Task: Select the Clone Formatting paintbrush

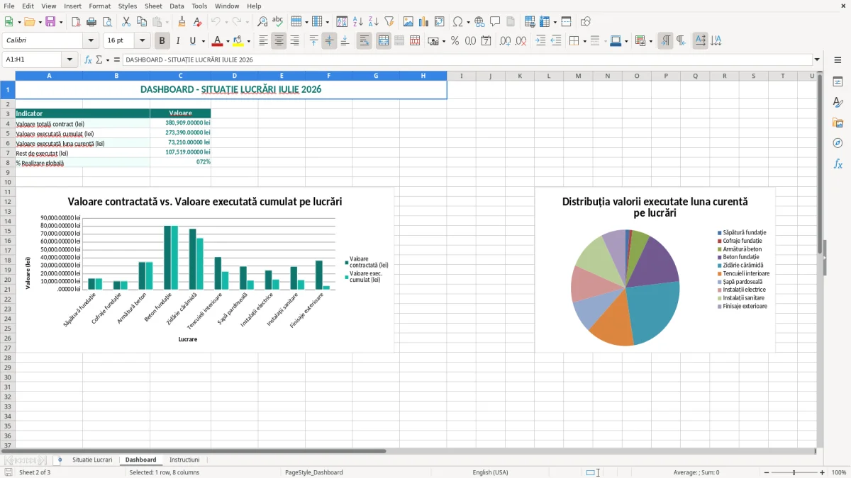Action: (x=182, y=22)
